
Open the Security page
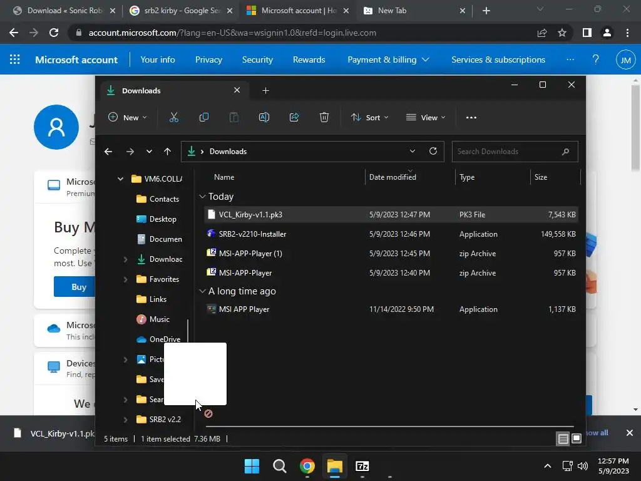pyautogui.click(x=257, y=59)
